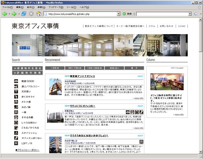Reload the page with the browser refresh icon
This screenshot has width=203, height=159.
click(24, 14)
